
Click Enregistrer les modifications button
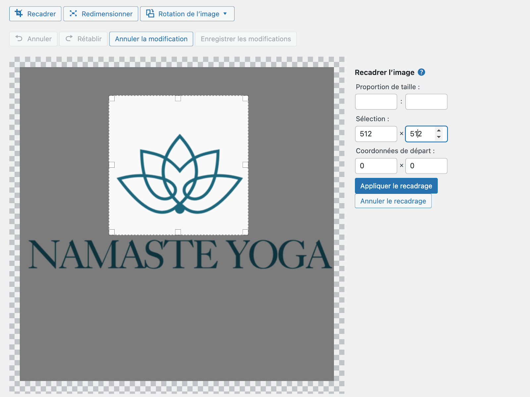point(246,39)
